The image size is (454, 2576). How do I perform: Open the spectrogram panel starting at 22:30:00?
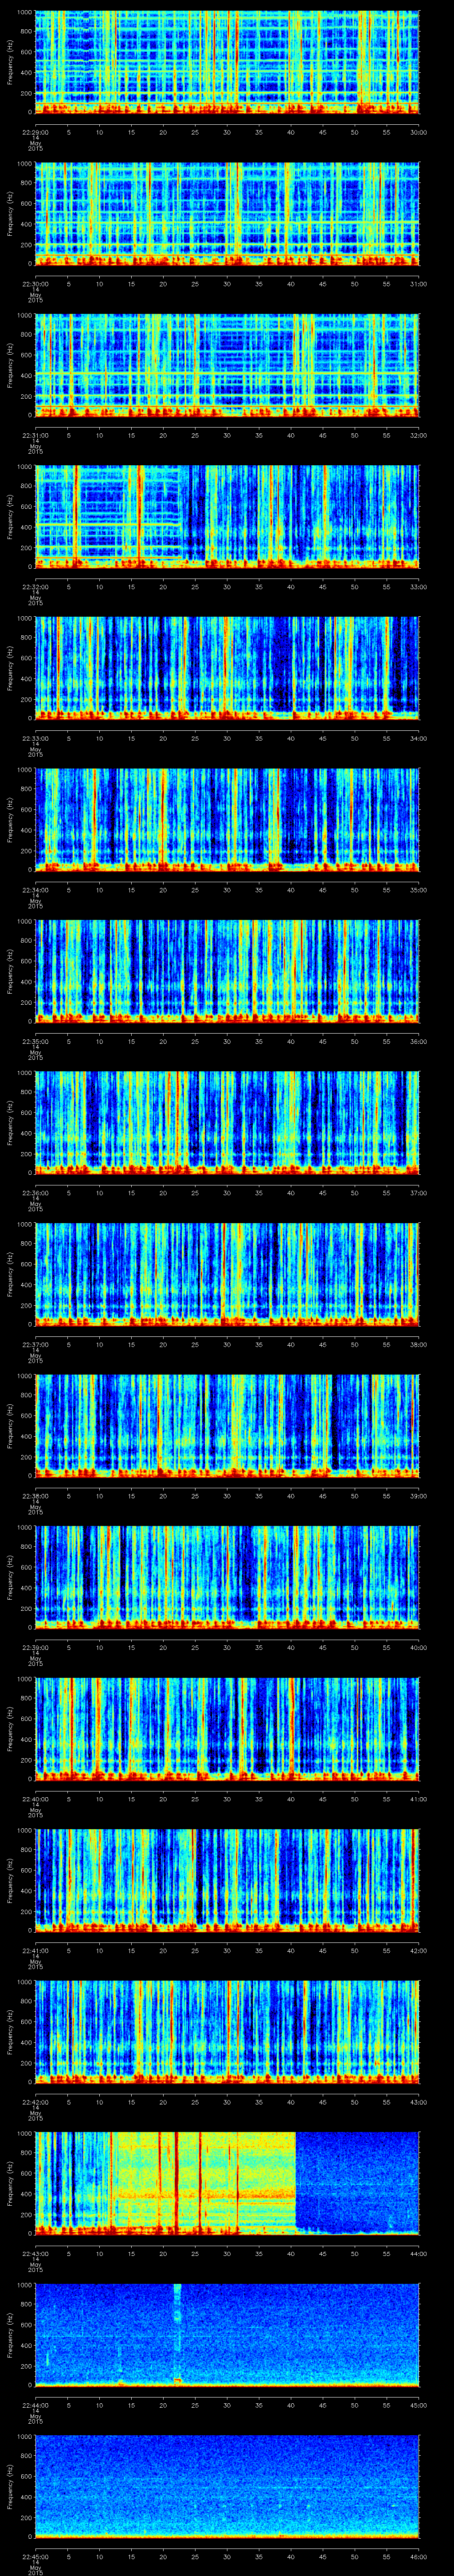coord(227,214)
